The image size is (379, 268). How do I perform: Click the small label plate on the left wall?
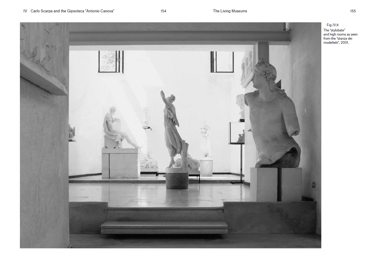coord(45,97)
